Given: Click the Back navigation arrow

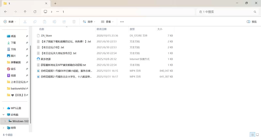Looking at the screenshot, I should tap(6, 12).
